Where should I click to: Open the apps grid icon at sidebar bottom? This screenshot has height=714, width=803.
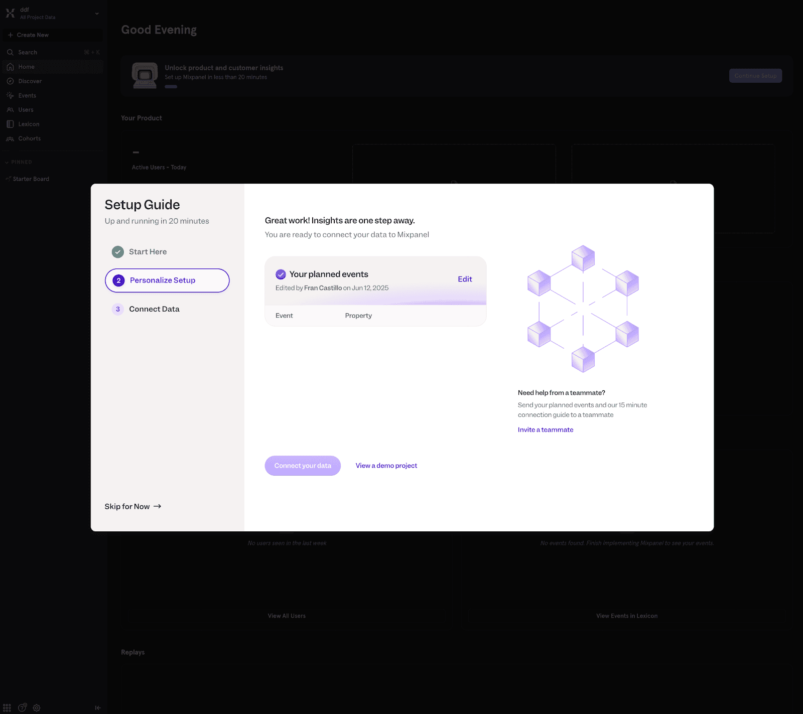point(7,707)
